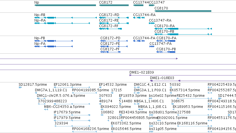Click the CG13747-PA protein label
This screenshot has width=236, height=133.
(161, 44)
